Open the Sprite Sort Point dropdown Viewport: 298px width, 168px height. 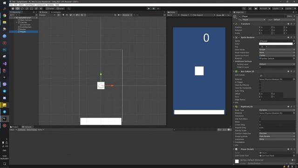[277, 56]
